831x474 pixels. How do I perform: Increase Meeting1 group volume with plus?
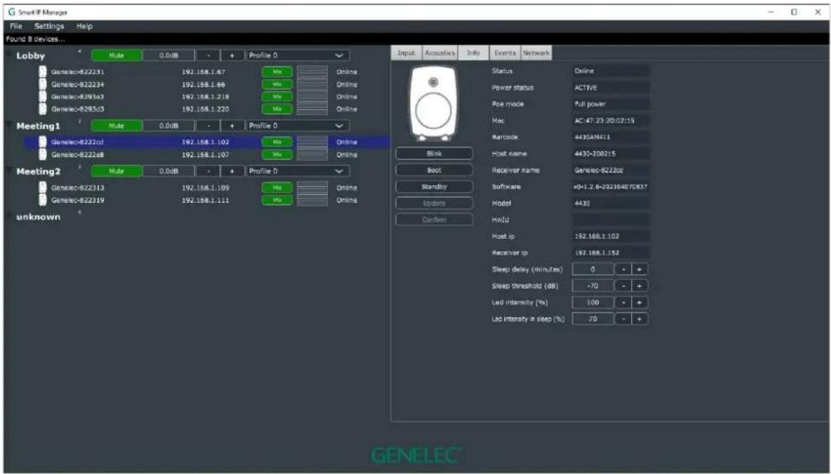(x=231, y=125)
